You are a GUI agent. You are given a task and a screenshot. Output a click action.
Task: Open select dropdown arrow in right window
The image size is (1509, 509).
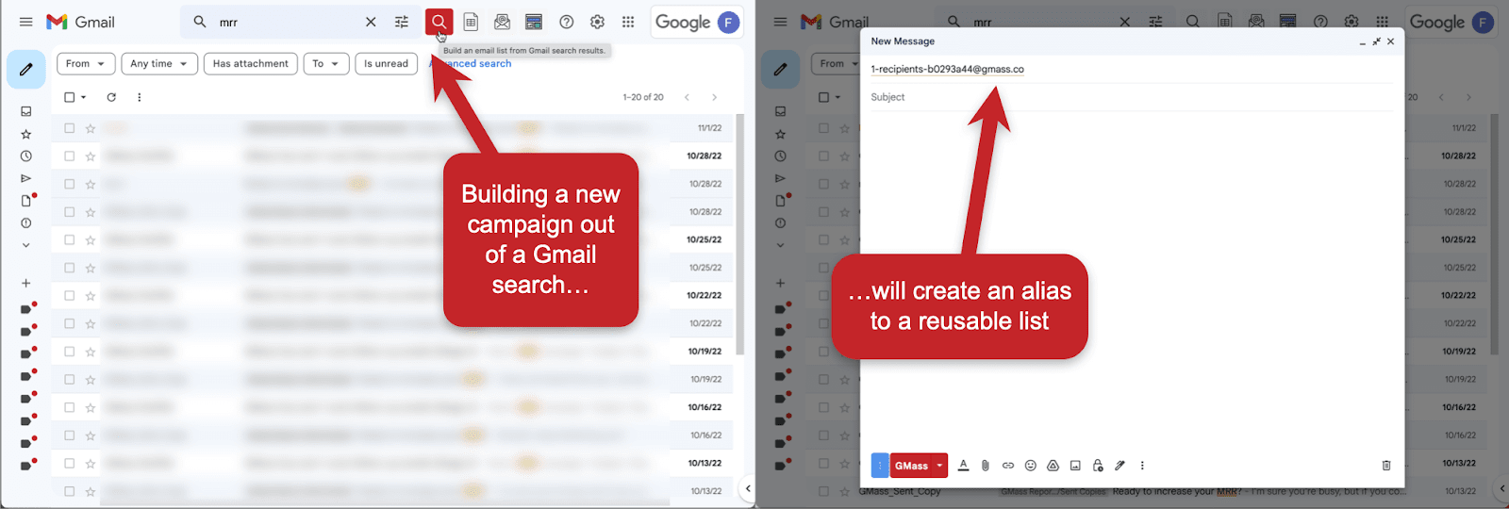click(x=837, y=97)
